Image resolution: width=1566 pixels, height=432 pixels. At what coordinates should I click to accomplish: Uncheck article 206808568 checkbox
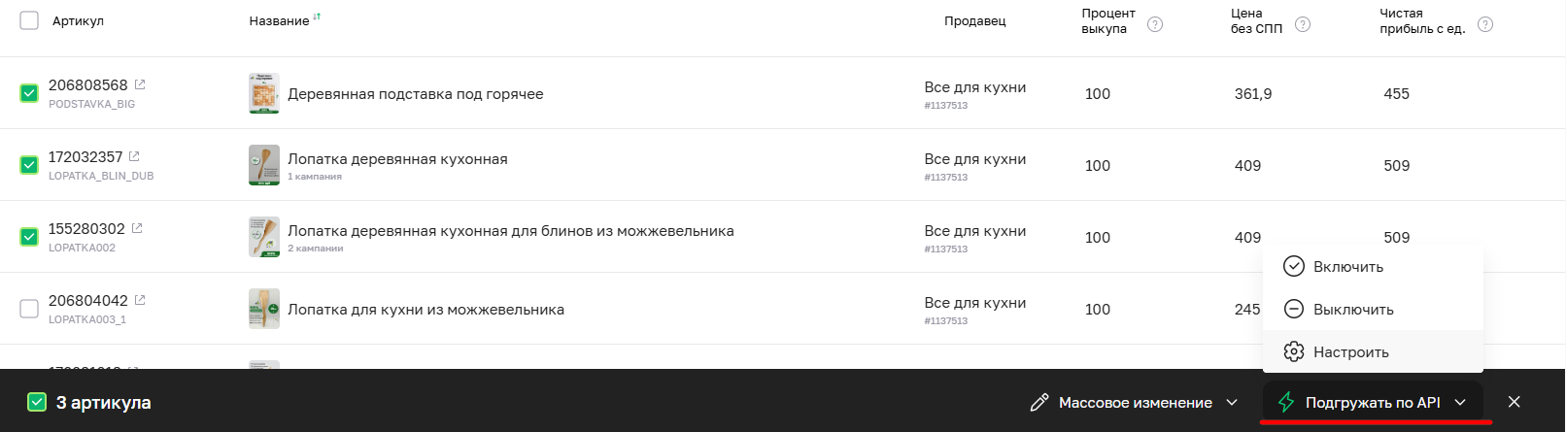click(29, 93)
